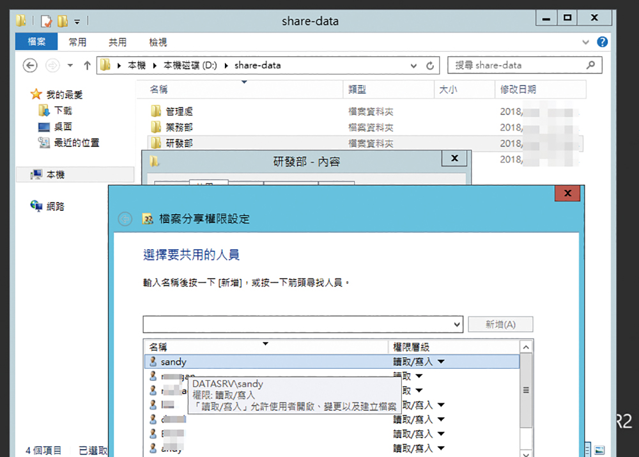Click the 管理處 modification date cell

point(538,111)
